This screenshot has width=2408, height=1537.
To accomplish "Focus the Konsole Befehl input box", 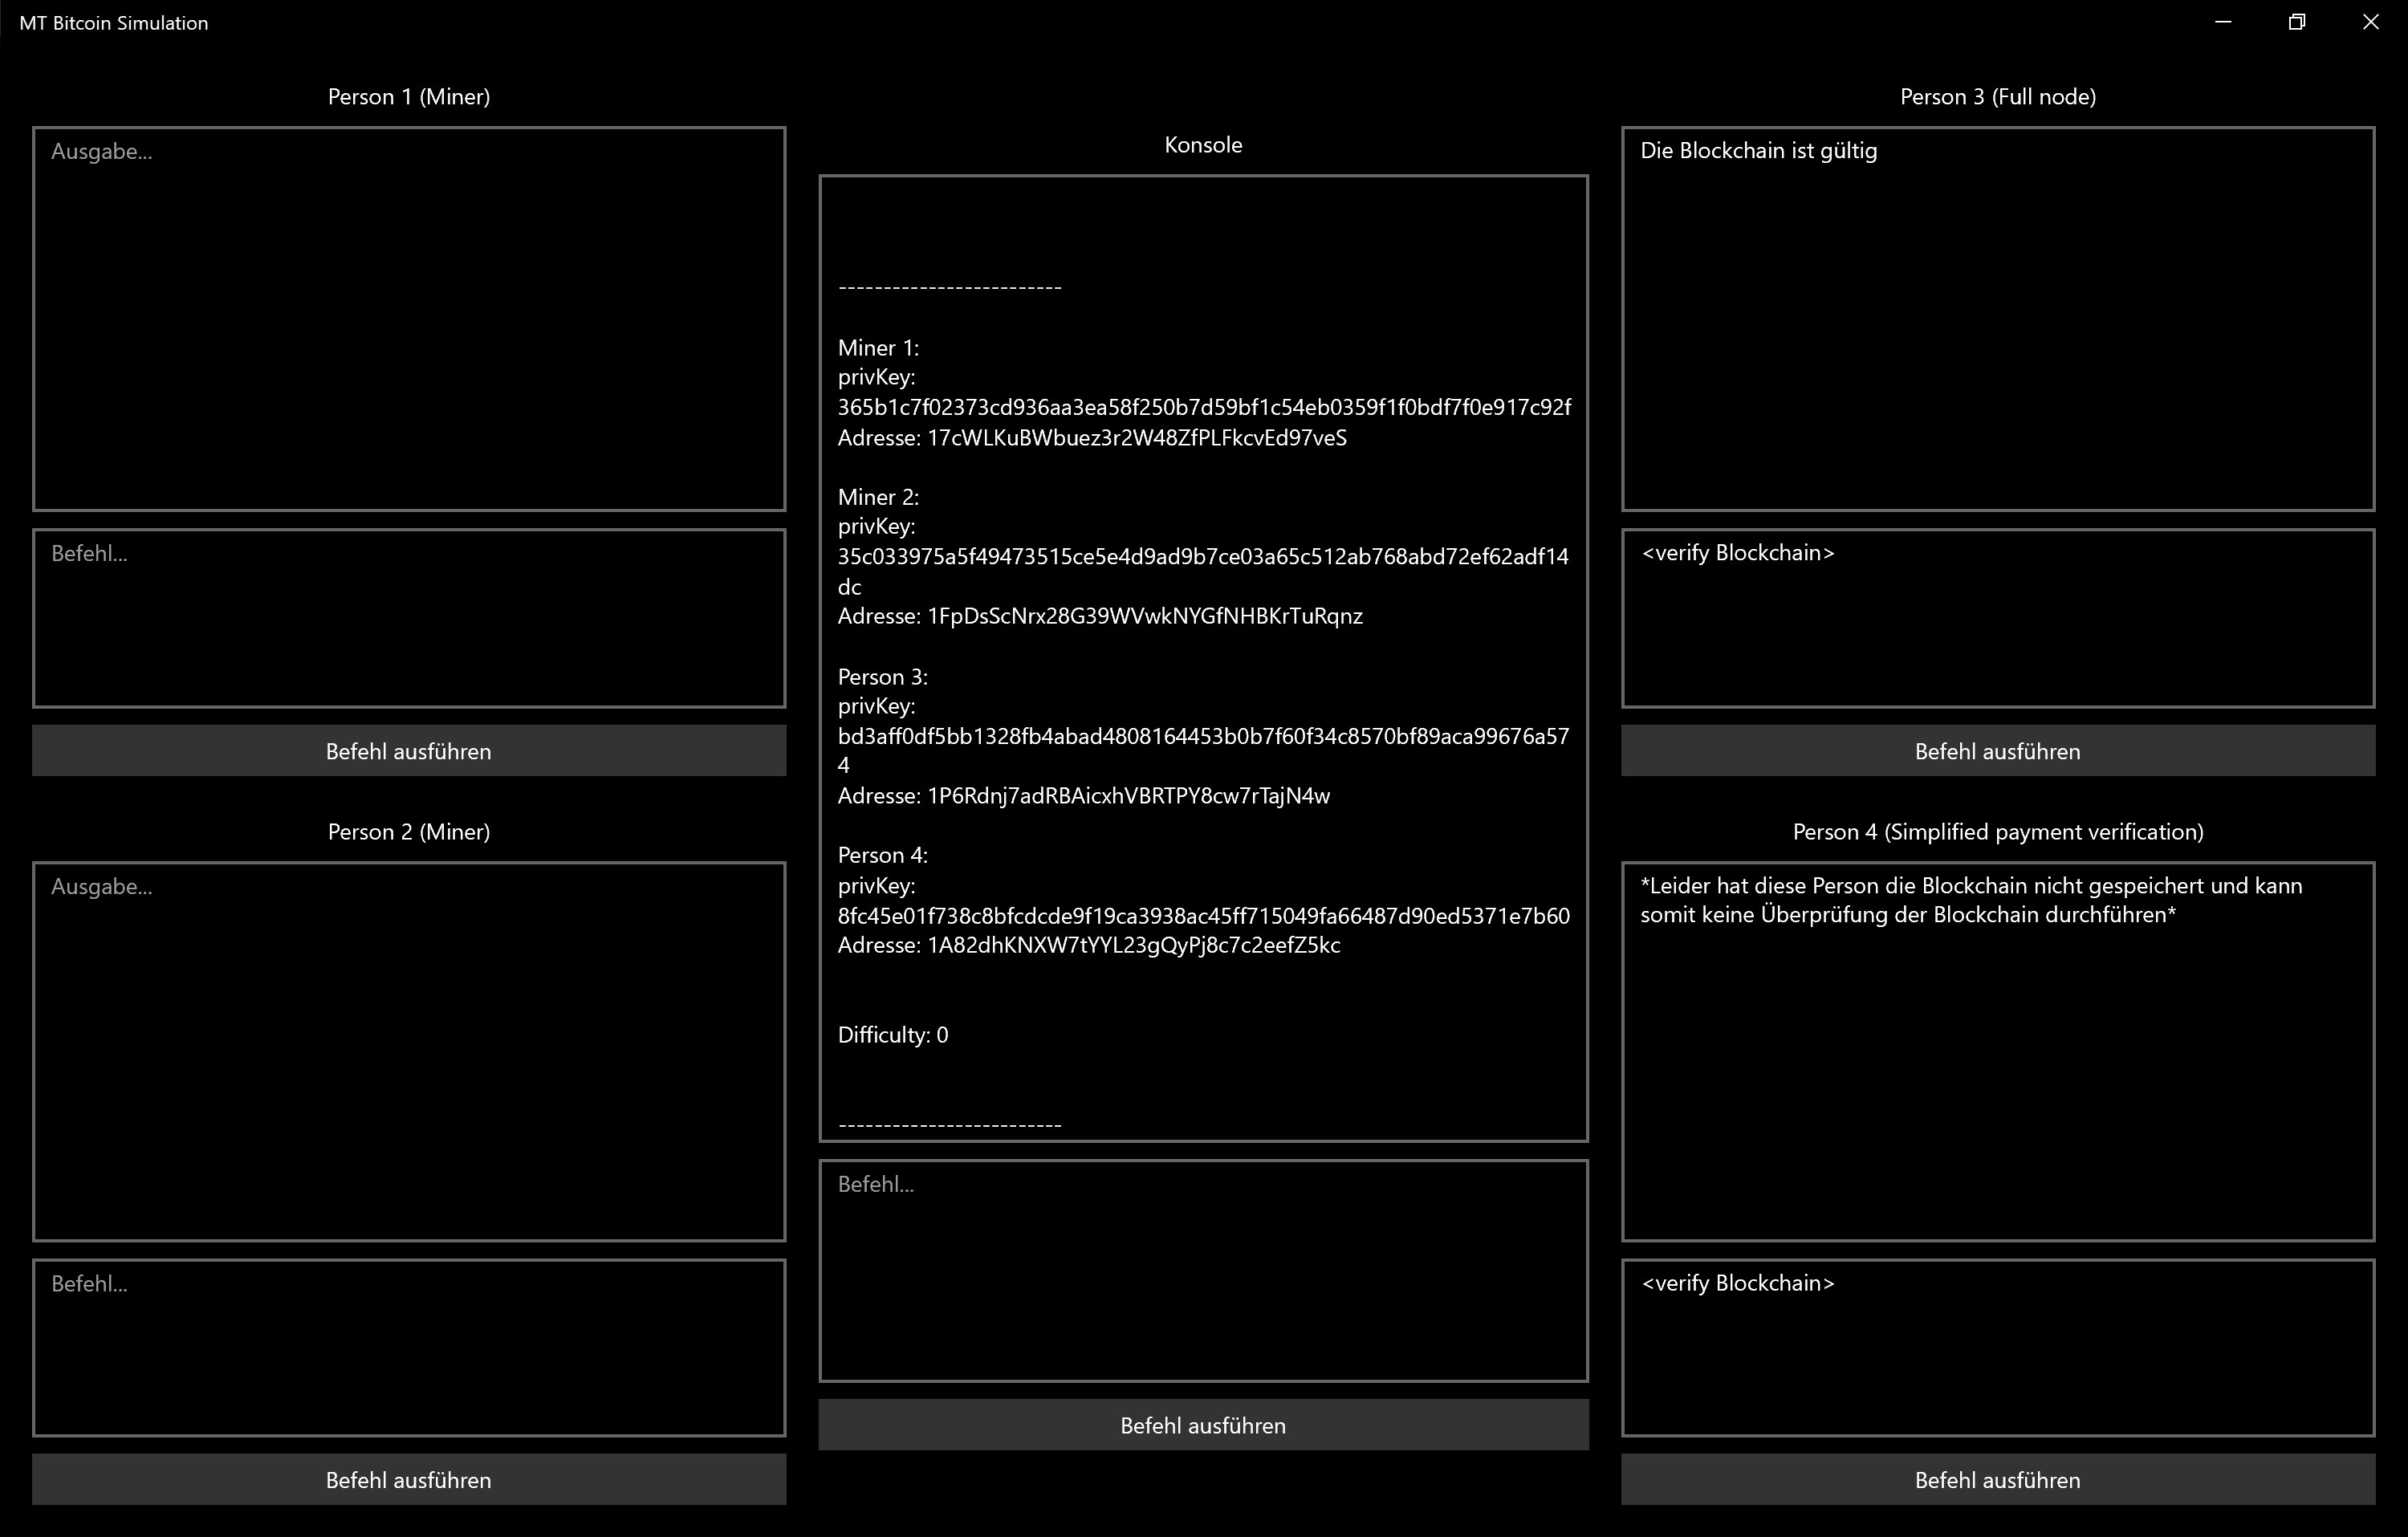I will point(1203,1270).
